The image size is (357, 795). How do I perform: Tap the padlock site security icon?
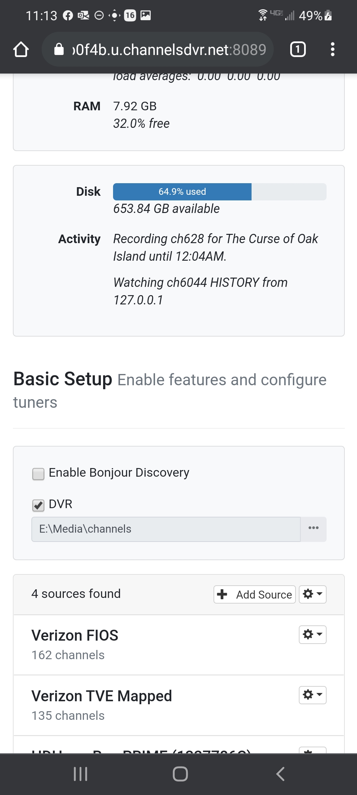pyautogui.click(x=59, y=50)
